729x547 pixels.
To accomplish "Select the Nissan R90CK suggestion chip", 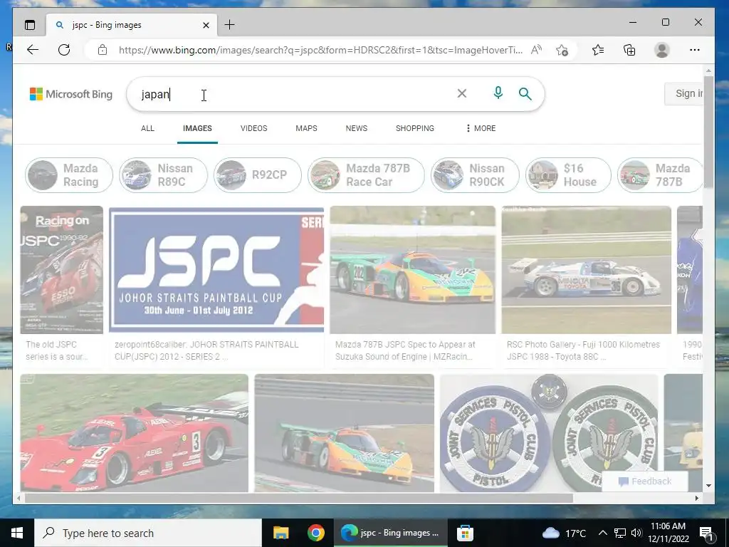I will [x=475, y=175].
